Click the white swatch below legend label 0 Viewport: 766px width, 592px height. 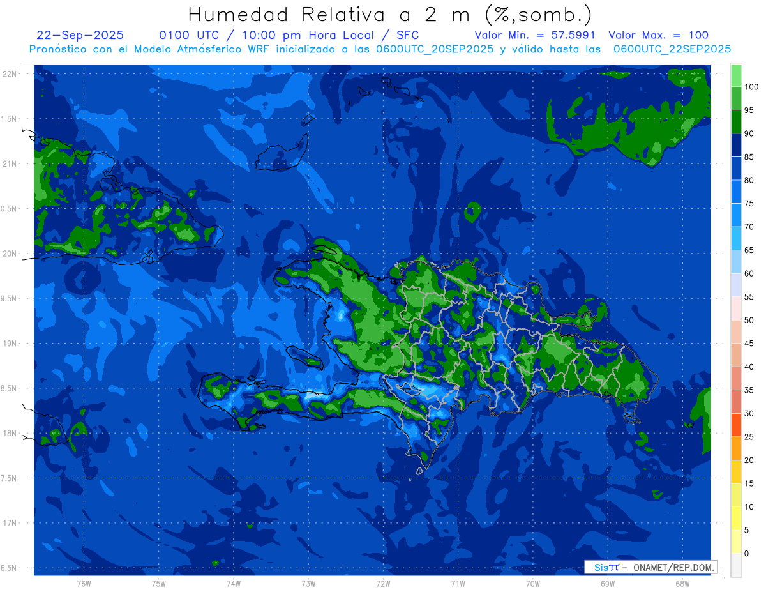[x=736, y=565]
